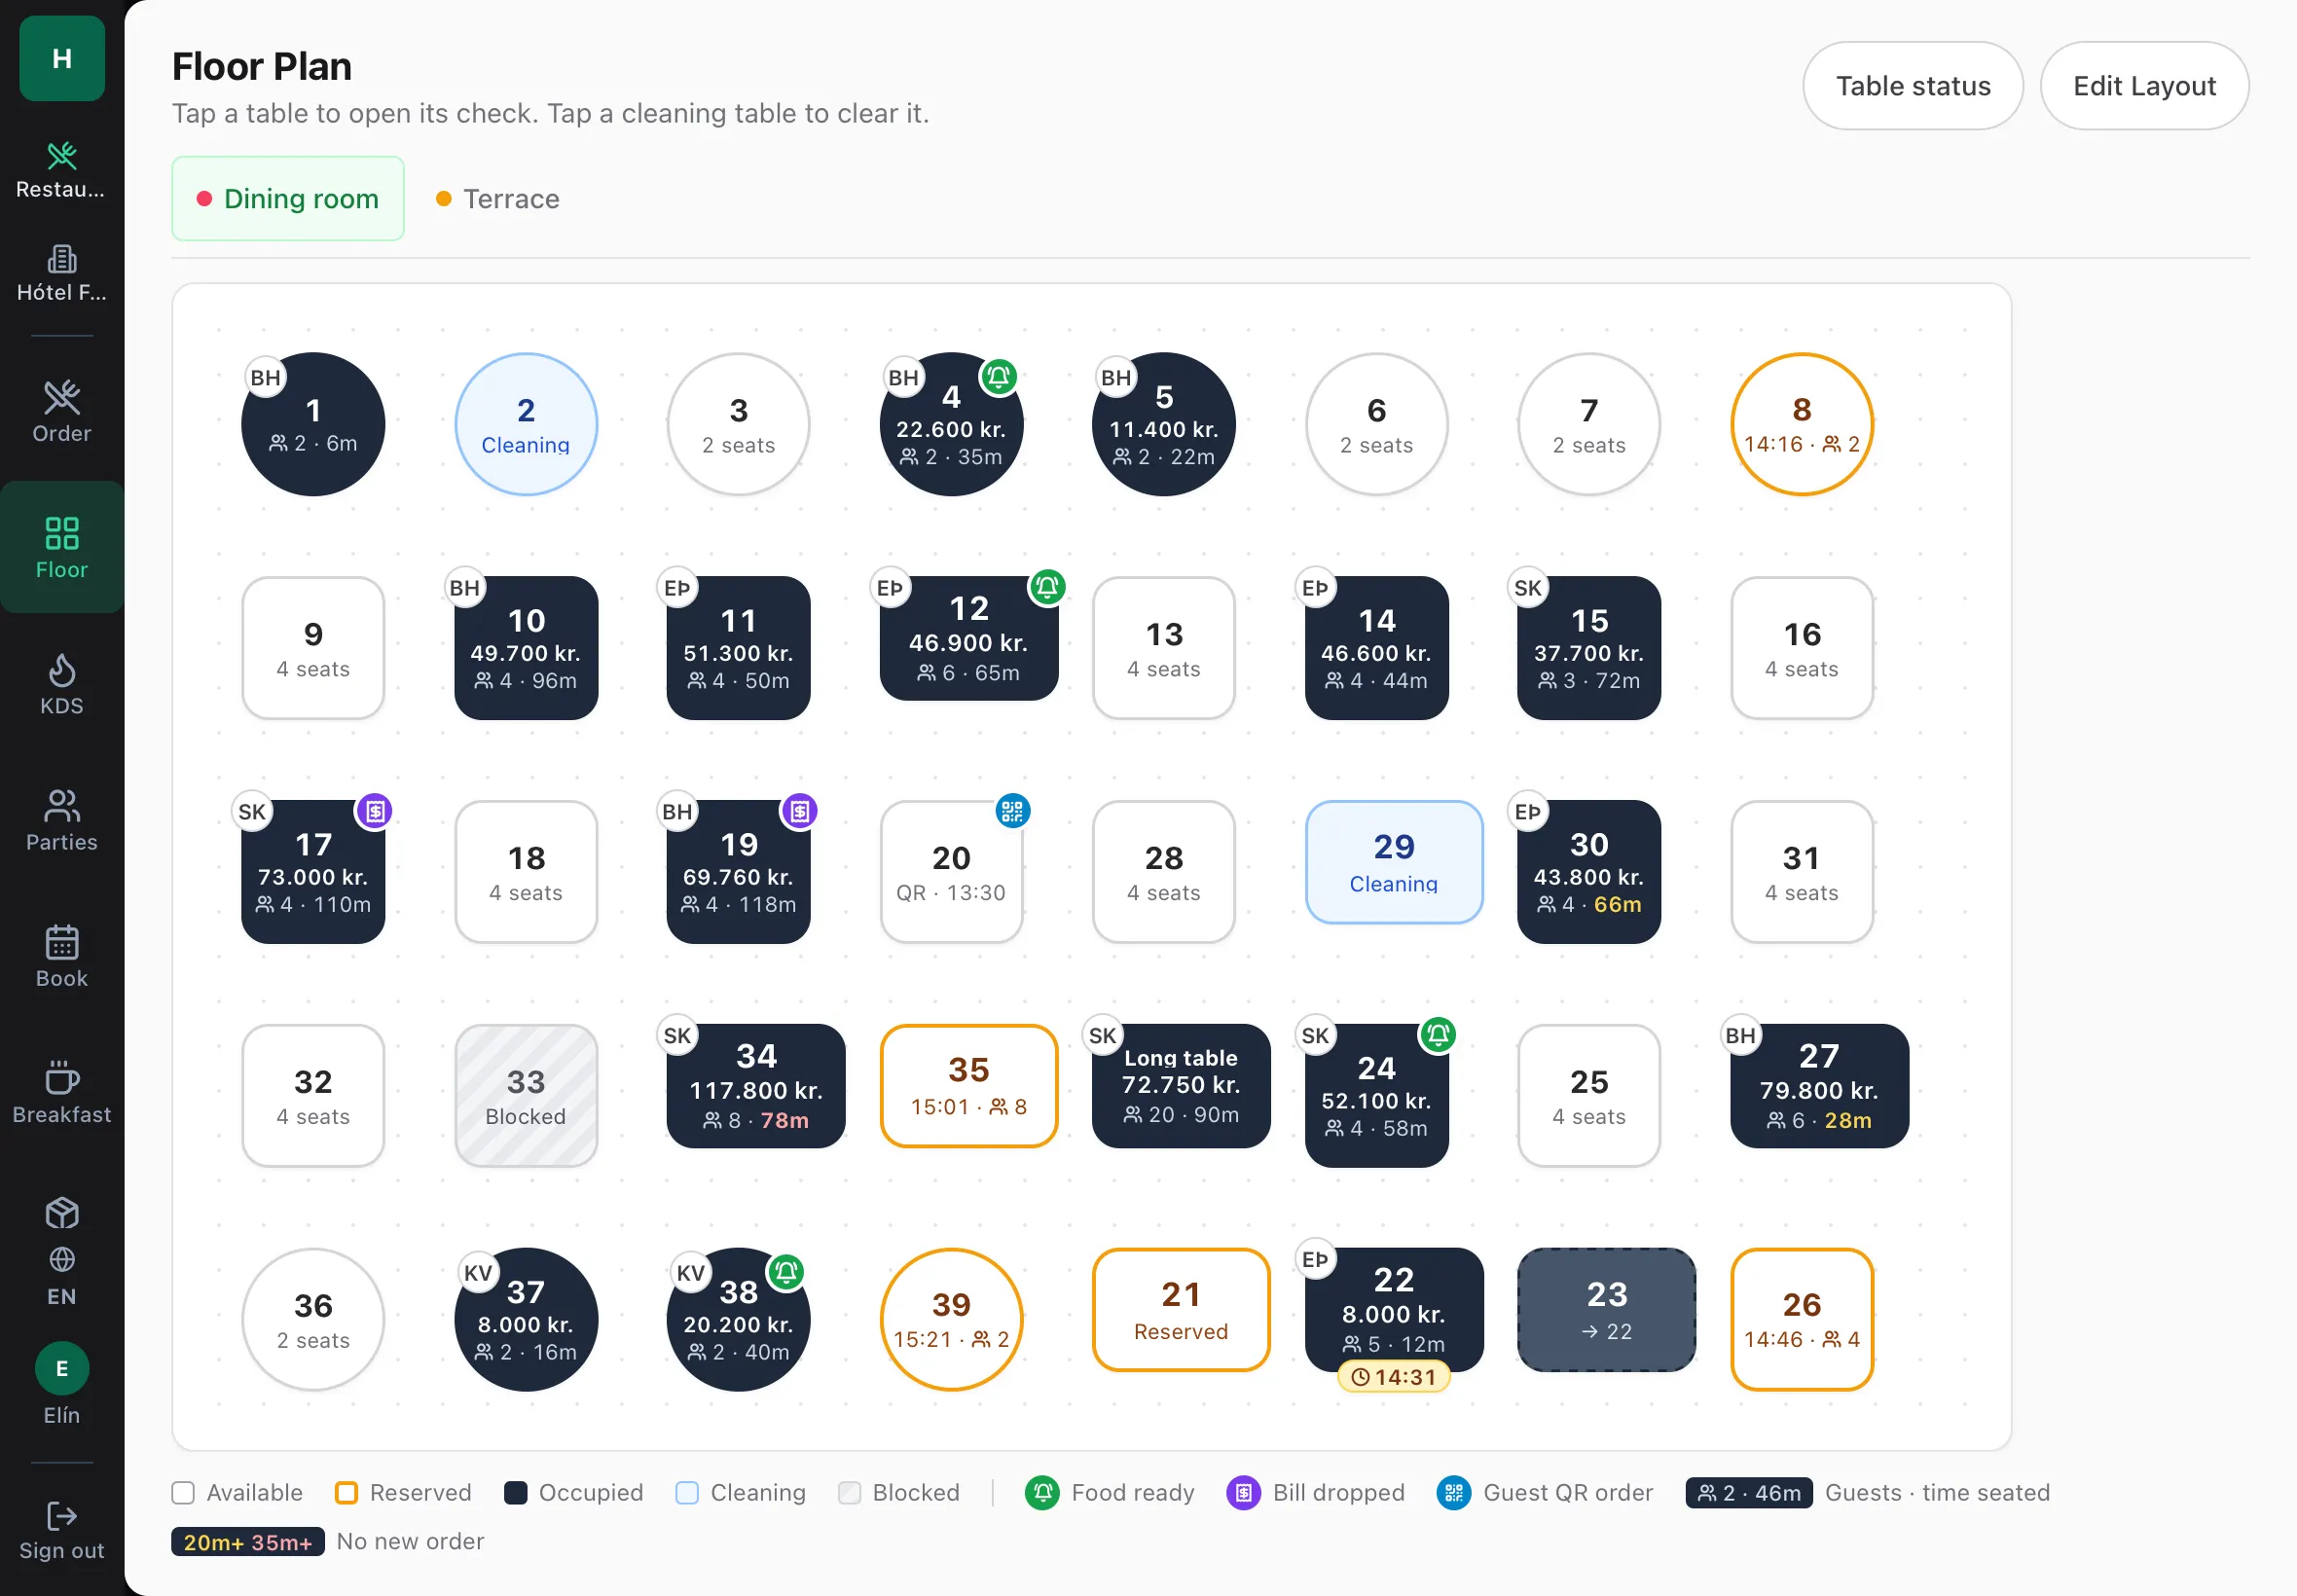Image resolution: width=2297 pixels, height=1596 pixels.
Task: Switch to the Terrace tab
Action: [497, 198]
